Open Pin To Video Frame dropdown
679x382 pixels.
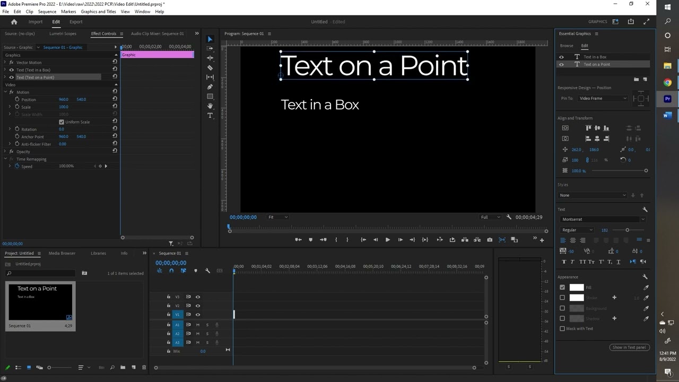(603, 98)
